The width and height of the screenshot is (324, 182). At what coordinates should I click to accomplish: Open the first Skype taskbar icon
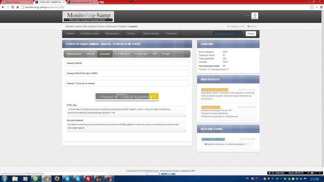(67, 179)
